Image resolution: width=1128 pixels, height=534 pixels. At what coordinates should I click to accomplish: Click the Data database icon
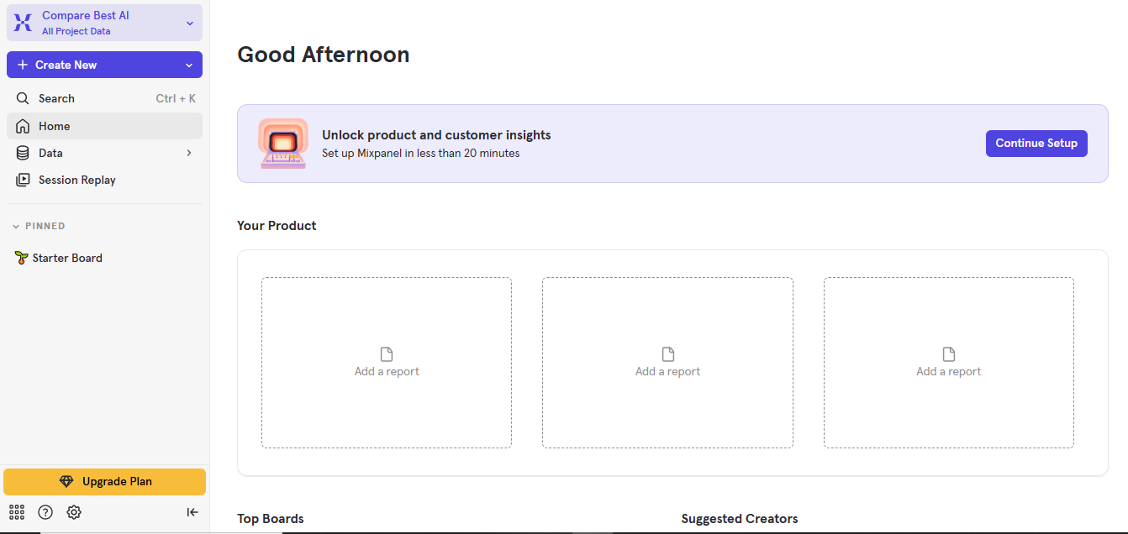pos(23,153)
